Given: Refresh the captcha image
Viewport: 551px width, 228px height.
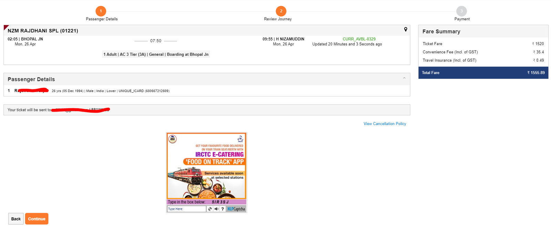Looking at the screenshot, I should tap(210, 209).
